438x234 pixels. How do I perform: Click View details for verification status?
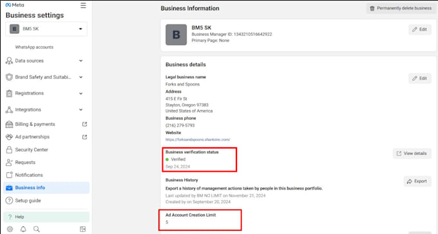pos(412,154)
